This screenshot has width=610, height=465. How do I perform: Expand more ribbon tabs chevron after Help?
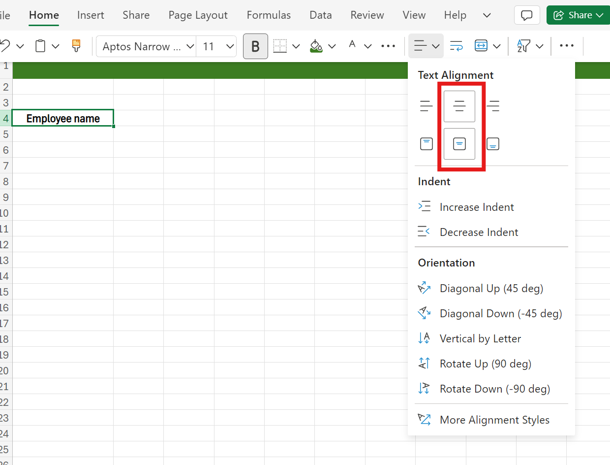point(487,15)
